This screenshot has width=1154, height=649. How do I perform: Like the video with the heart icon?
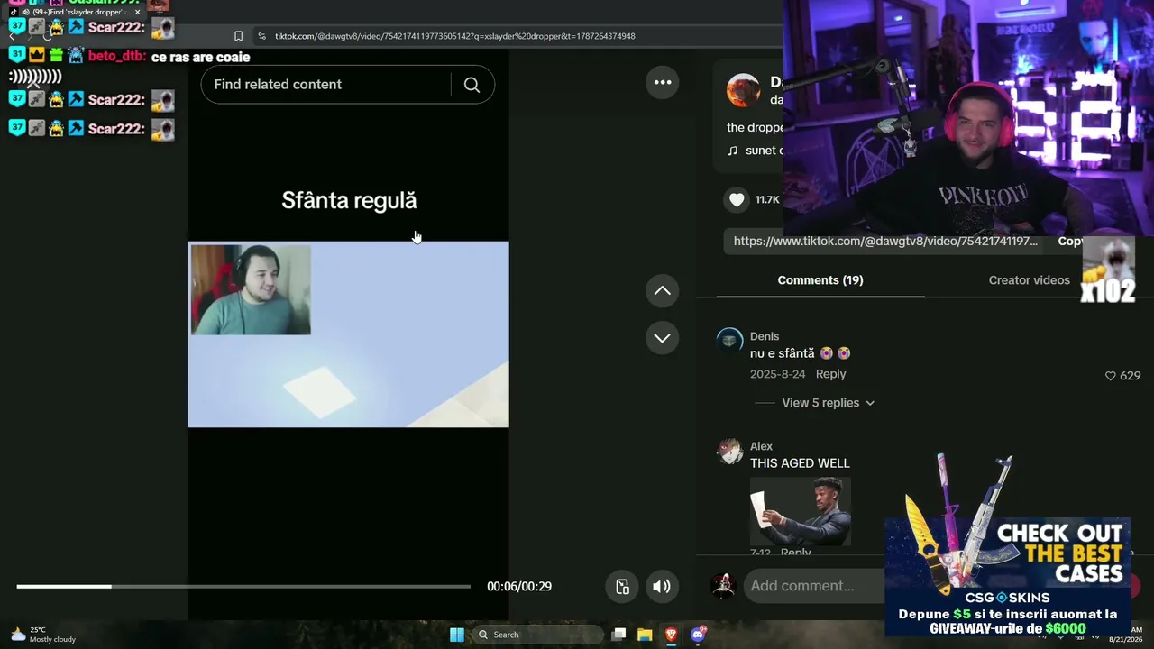[x=737, y=200]
